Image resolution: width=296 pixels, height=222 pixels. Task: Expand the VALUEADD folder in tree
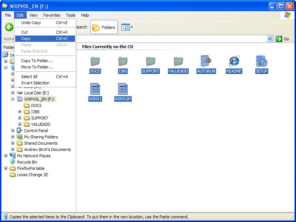click(x=20, y=124)
